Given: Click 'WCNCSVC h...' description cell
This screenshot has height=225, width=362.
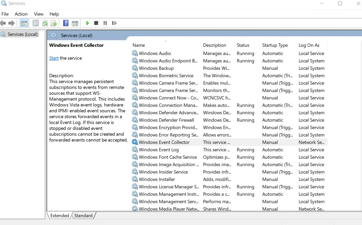Looking at the screenshot, I should (217, 98).
